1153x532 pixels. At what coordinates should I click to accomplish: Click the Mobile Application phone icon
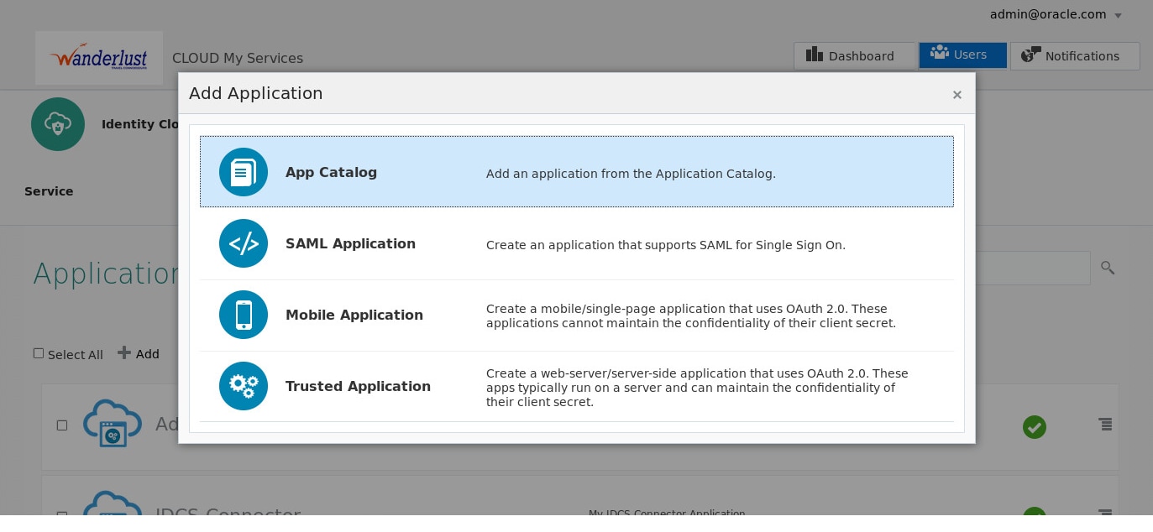(243, 315)
